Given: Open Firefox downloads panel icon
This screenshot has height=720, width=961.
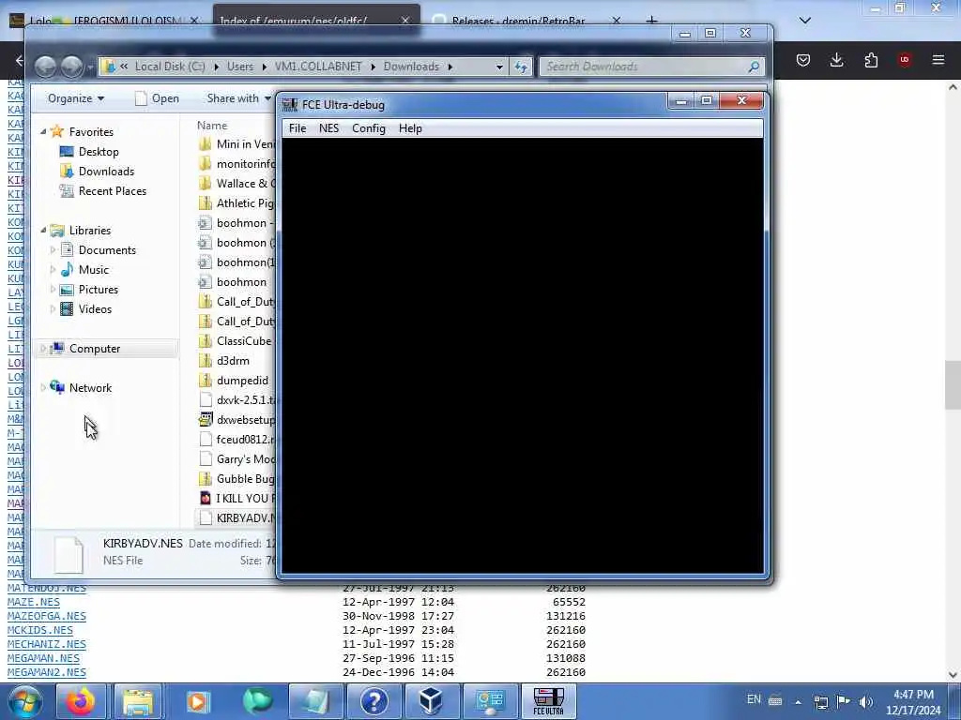Looking at the screenshot, I should [836, 60].
